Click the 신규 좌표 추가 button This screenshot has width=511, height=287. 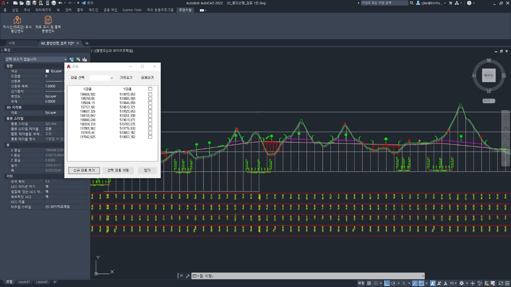84,170
